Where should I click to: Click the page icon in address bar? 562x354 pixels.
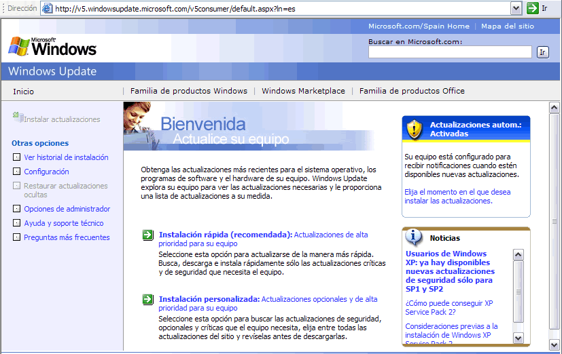click(x=47, y=8)
